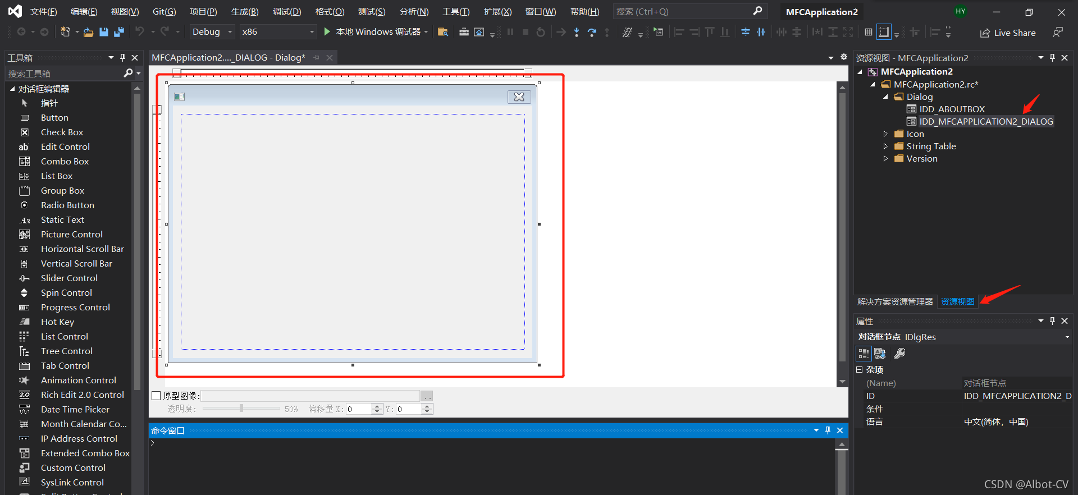Toggle the grid display toolbar button
The image size is (1078, 495).
(x=869, y=32)
